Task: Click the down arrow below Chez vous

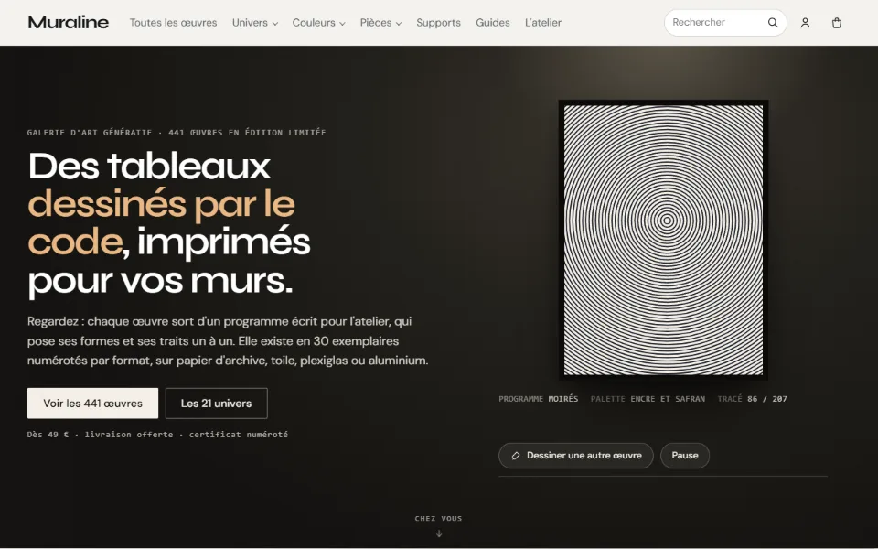Action: pos(439,533)
